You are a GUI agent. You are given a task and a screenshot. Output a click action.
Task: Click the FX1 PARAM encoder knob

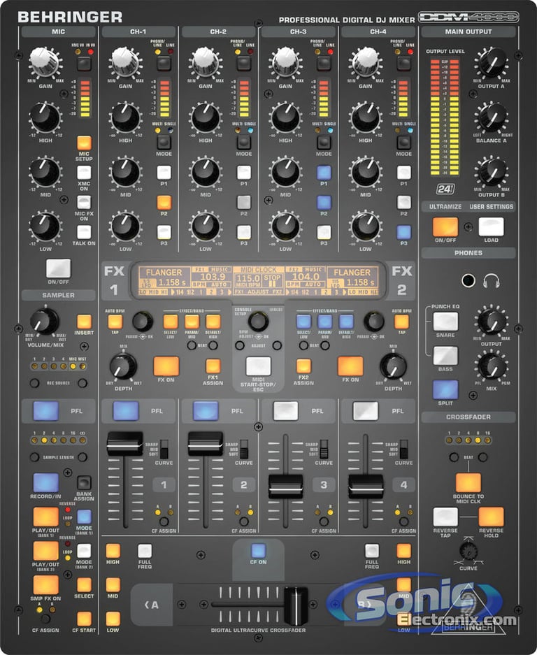pos(142,322)
